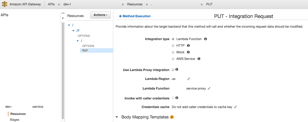Collapse the side panel with the arrow handle
Viewport: 308px width, 122px height.
(63, 18)
